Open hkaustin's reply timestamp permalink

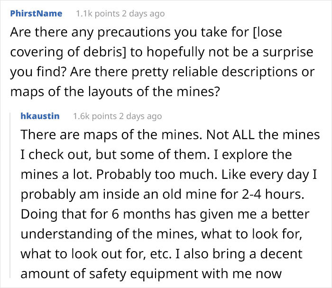[x=140, y=116]
